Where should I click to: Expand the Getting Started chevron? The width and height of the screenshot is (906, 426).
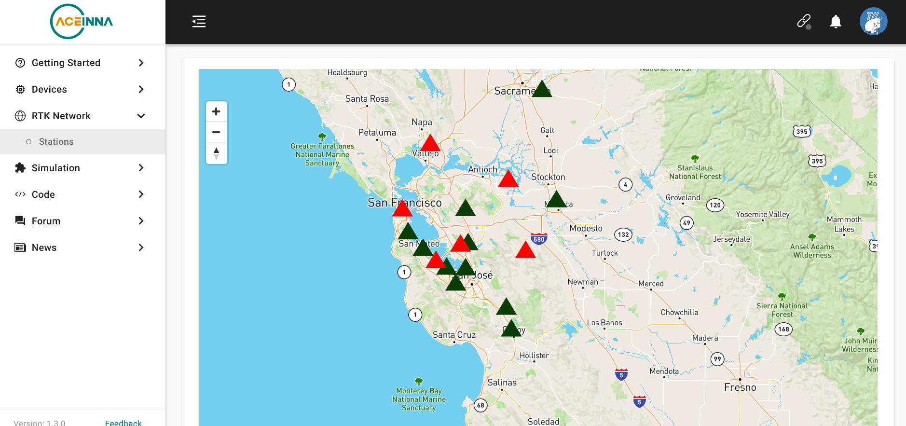(x=141, y=63)
